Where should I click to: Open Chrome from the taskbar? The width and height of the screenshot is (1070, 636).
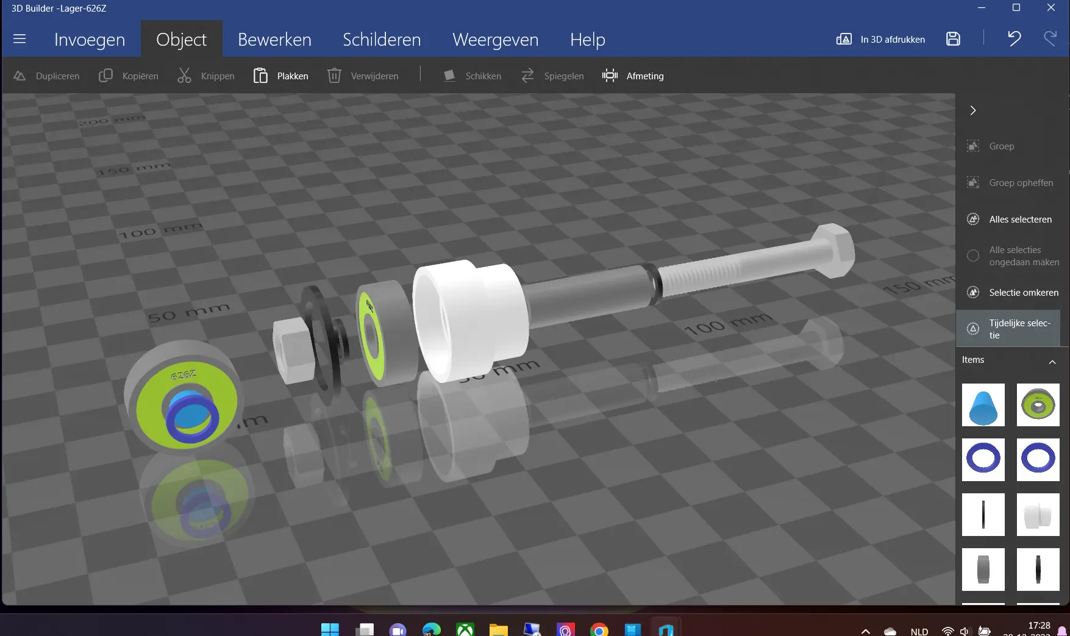coord(599,630)
